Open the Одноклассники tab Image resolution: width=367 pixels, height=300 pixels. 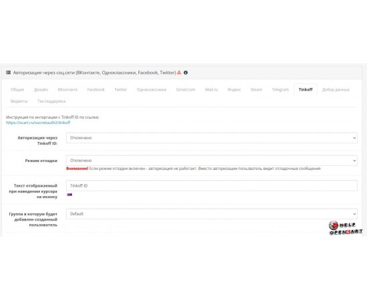pos(151,89)
